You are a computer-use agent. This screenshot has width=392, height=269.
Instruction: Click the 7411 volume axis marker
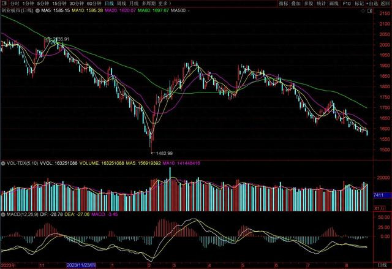[x=382, y=195]
